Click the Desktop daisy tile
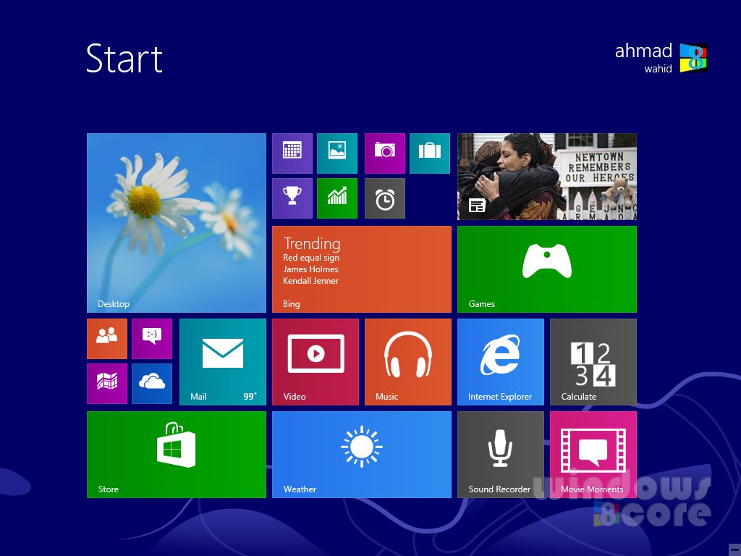 [177, 223]
